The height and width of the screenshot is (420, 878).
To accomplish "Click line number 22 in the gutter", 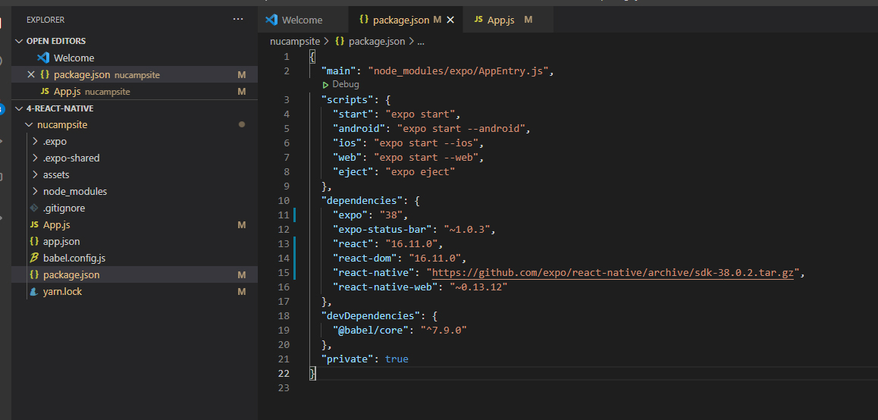I will click(284, 374).
